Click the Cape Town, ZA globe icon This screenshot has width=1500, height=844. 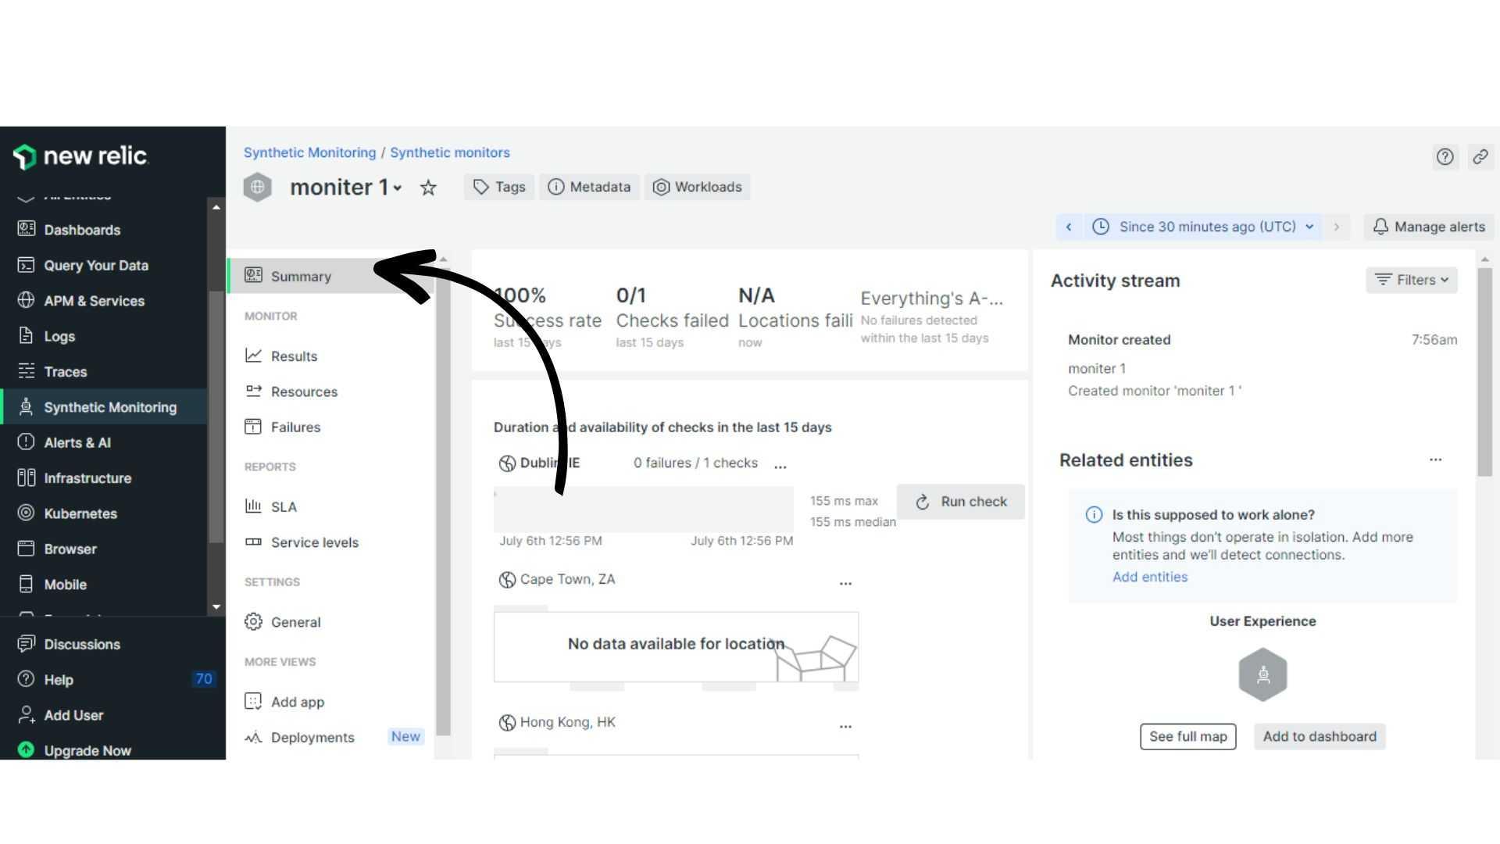(x=507, y=580)
